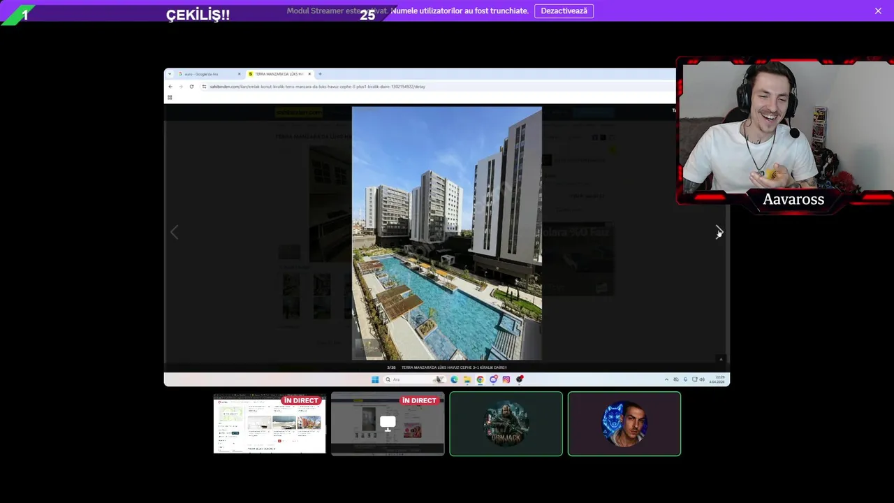894x503 pixels.
Task: Select the blue wolf avatar participant
Action: coord(624,424)
